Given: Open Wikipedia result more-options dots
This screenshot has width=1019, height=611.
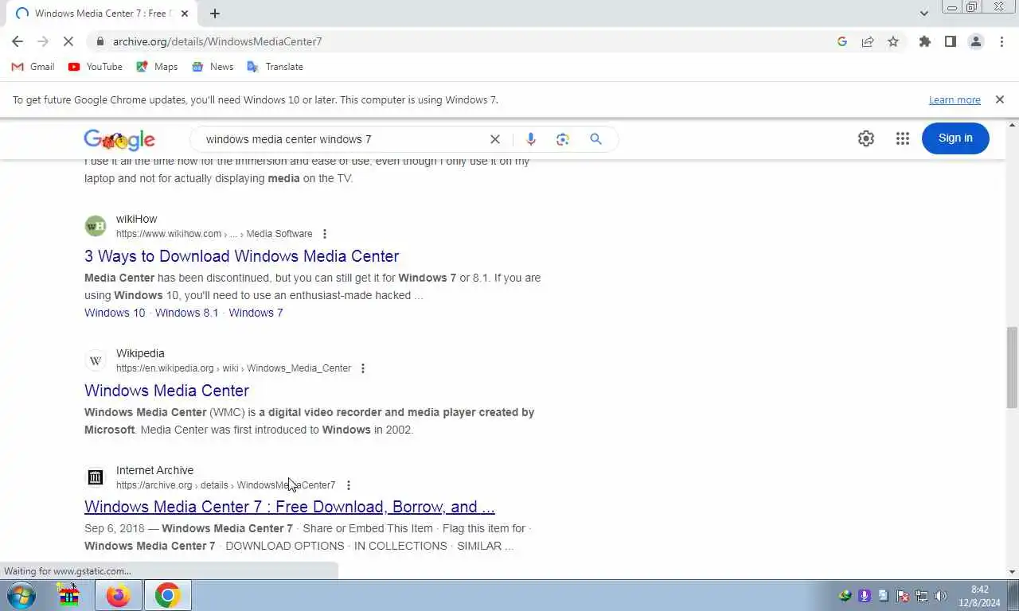Looking at the screenshot, I should tap(363, 368).
